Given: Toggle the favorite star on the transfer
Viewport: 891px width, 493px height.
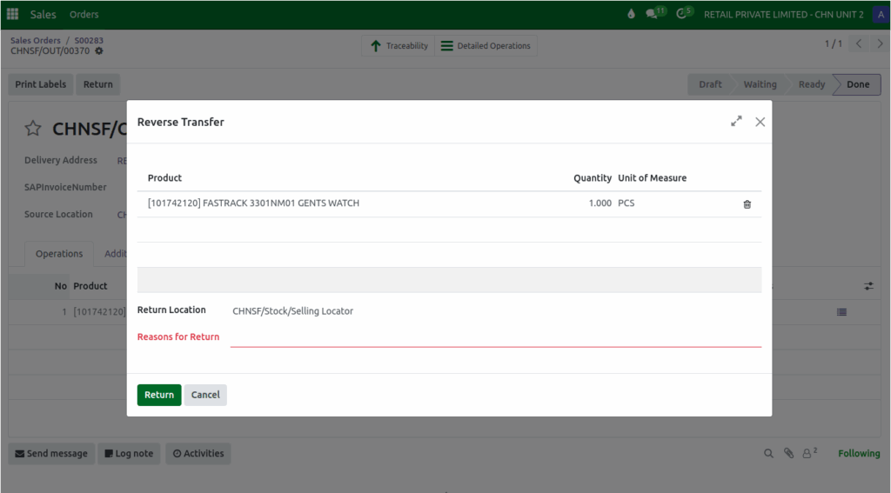Looking at the screenshot, I should tap(33, 129).
